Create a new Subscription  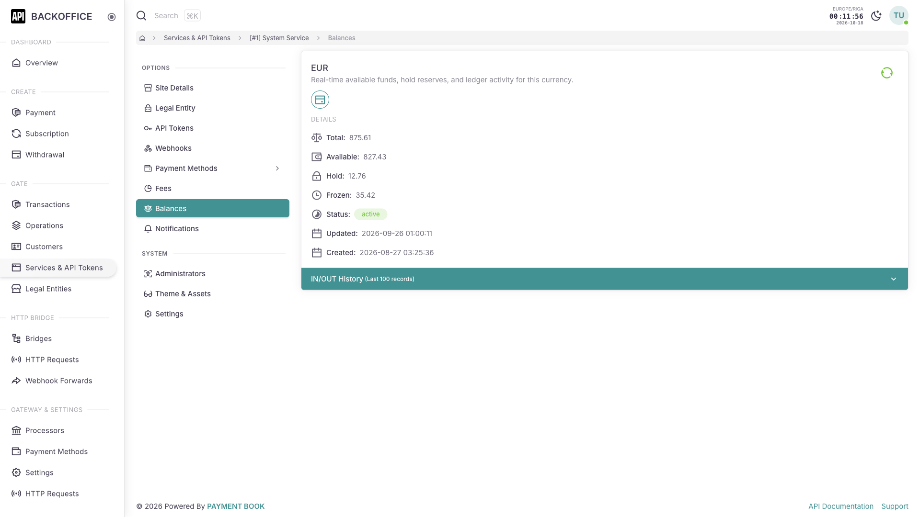click(x=58, y=134)
